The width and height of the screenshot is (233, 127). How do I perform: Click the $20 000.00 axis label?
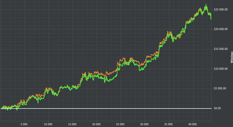point(221,29)
